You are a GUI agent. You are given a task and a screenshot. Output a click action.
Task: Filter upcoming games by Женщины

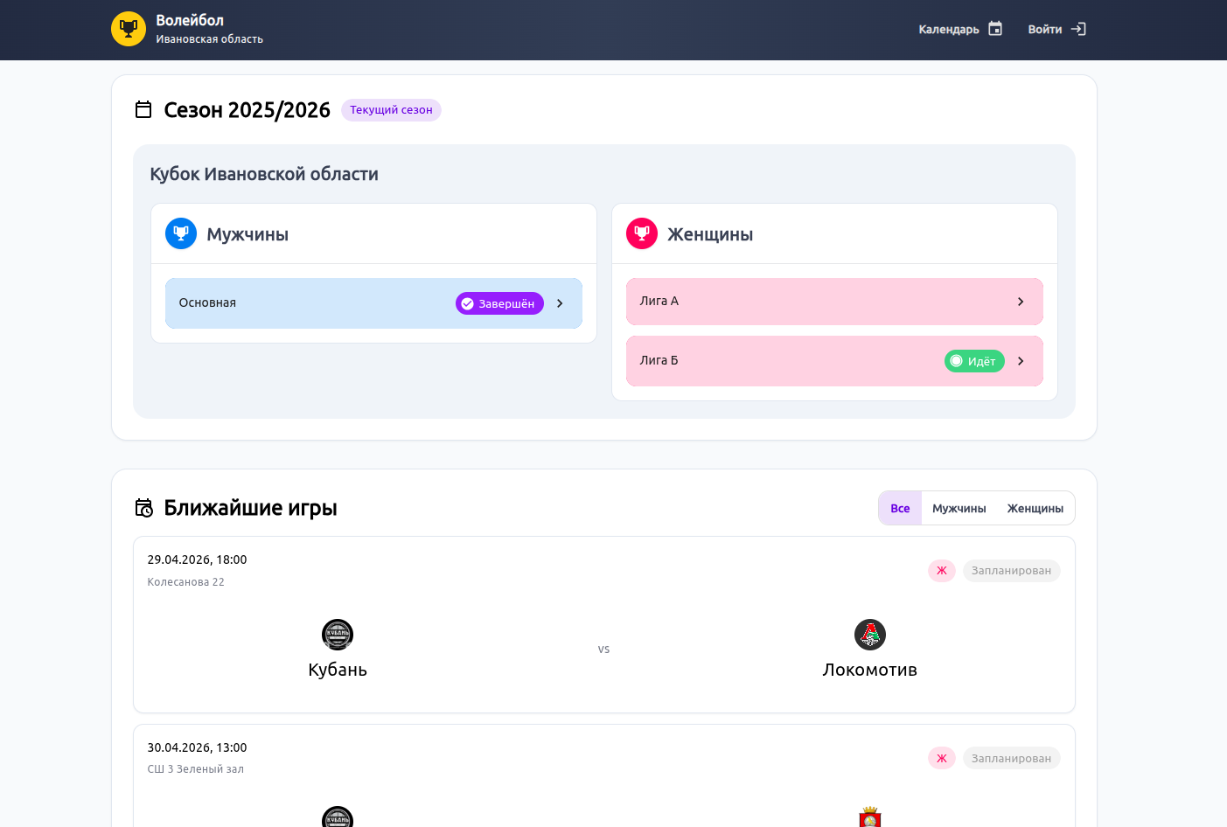pyautogui.click(x=1035, y=509)
